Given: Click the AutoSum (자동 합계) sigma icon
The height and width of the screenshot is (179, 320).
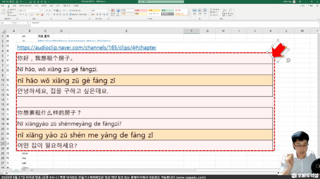Looking at the screenshot, I should click(x=212, y=9).
